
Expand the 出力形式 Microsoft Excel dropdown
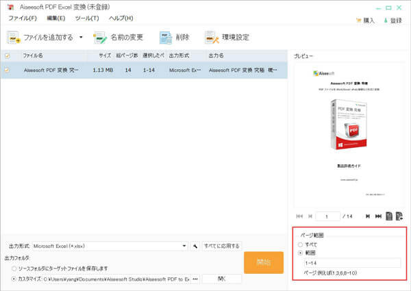[184, 246]
